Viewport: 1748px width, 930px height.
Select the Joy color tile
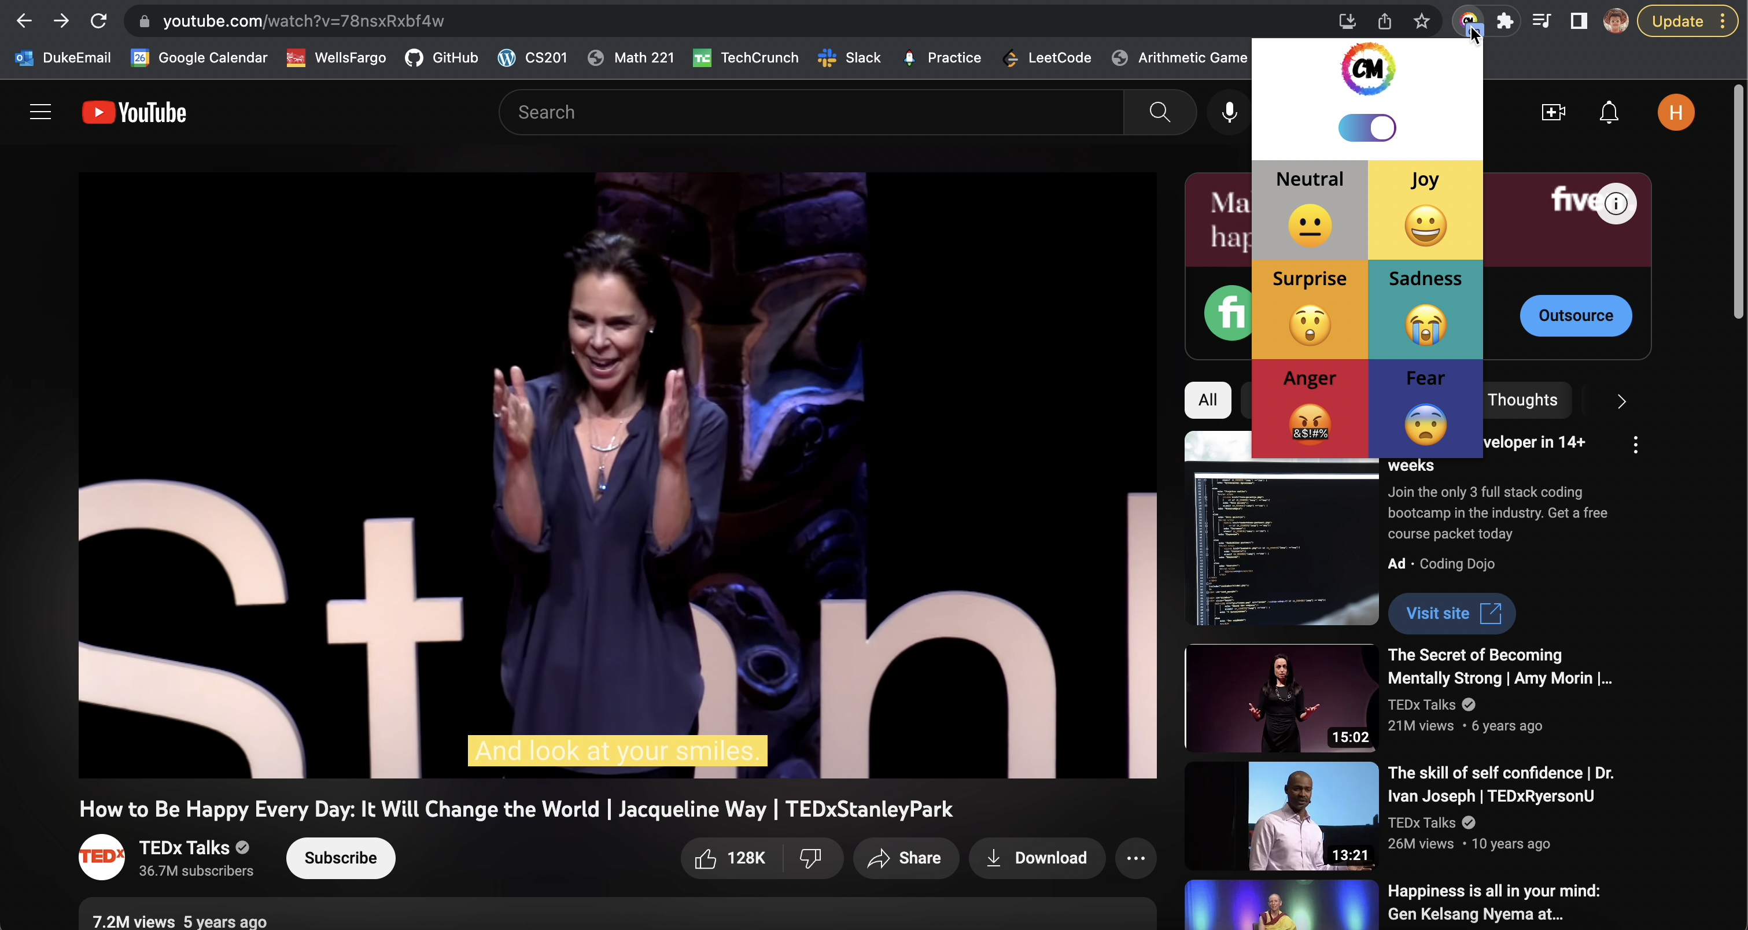pyautogui.click(x=1425, y=211)
